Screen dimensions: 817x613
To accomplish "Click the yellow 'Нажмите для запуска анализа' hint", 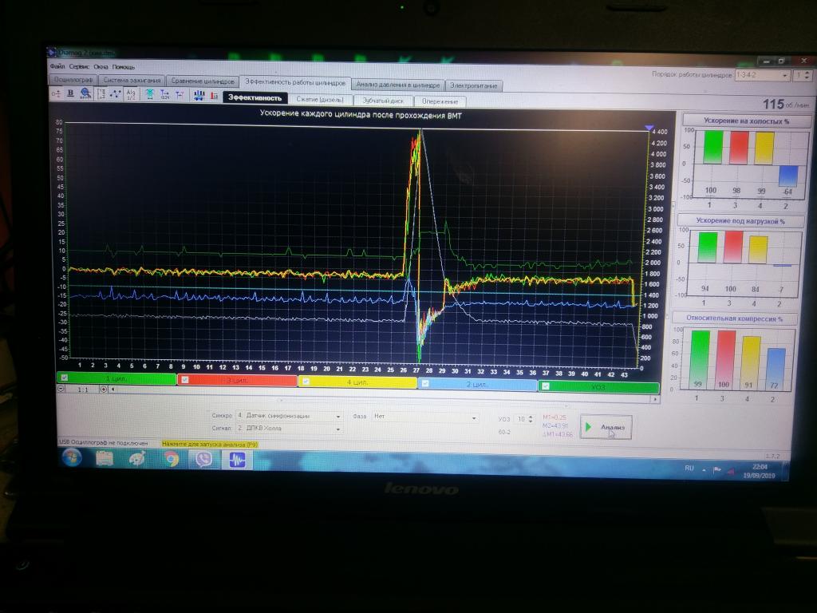I will point(209,444).
